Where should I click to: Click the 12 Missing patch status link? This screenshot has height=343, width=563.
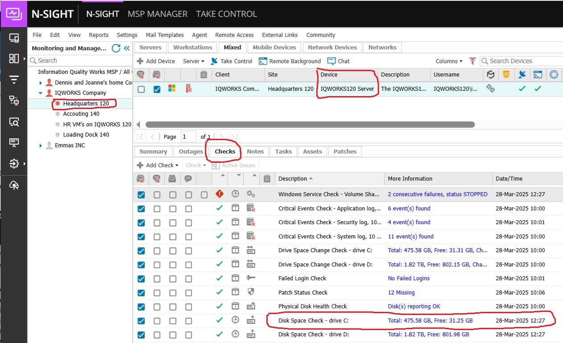click(x=401, y=292)
